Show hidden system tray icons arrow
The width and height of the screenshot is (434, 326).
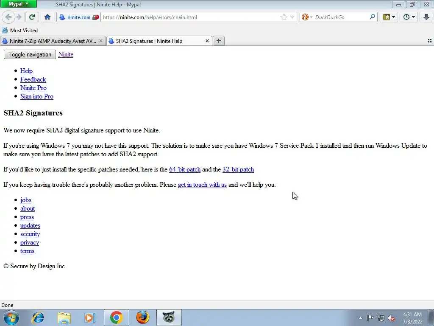point(360,318)
